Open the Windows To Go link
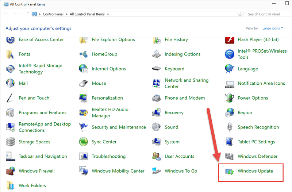This screenshot has height=192, width=292. tap(181, 171)
